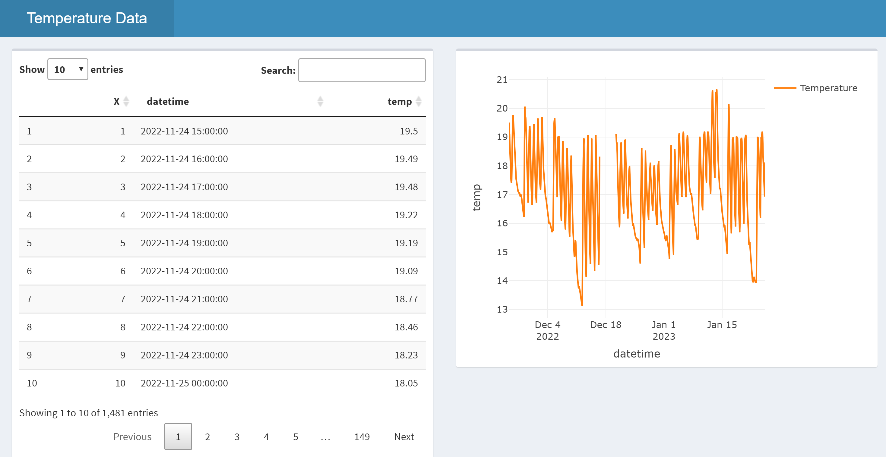Select page 5 in pagination
Viewport: 886px width, 457px height.
coord(296,437)
